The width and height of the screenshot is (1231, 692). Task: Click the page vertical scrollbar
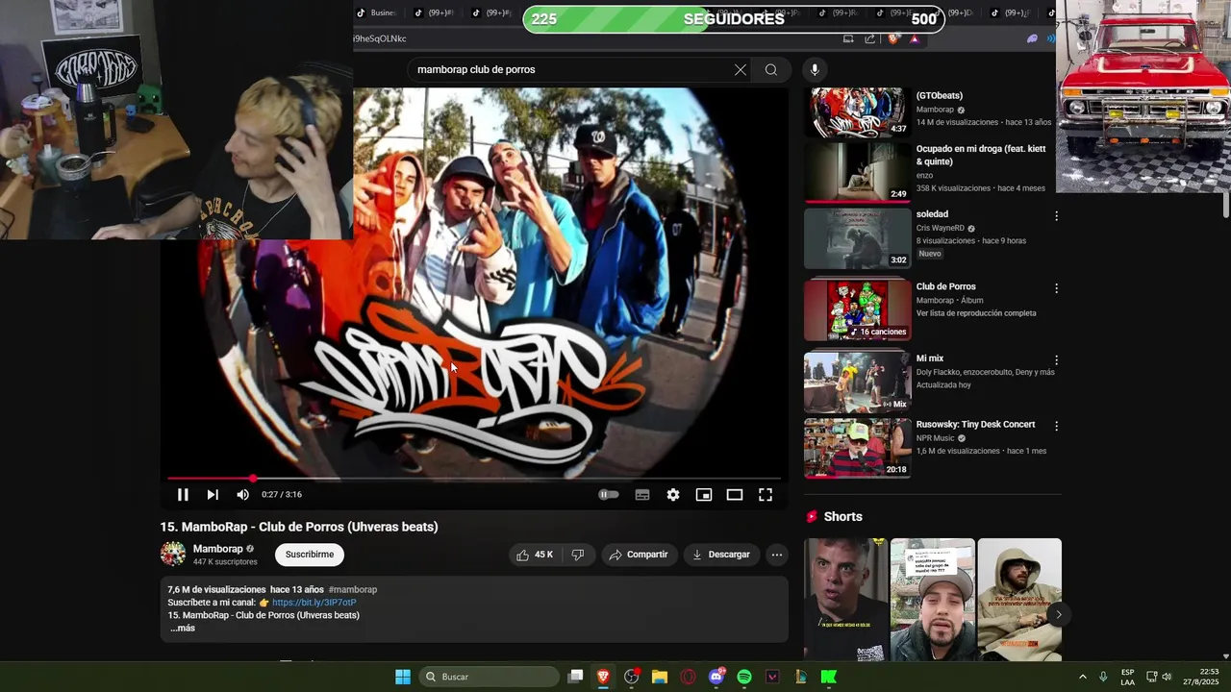pyautogui.click(x=1226, y=204)
